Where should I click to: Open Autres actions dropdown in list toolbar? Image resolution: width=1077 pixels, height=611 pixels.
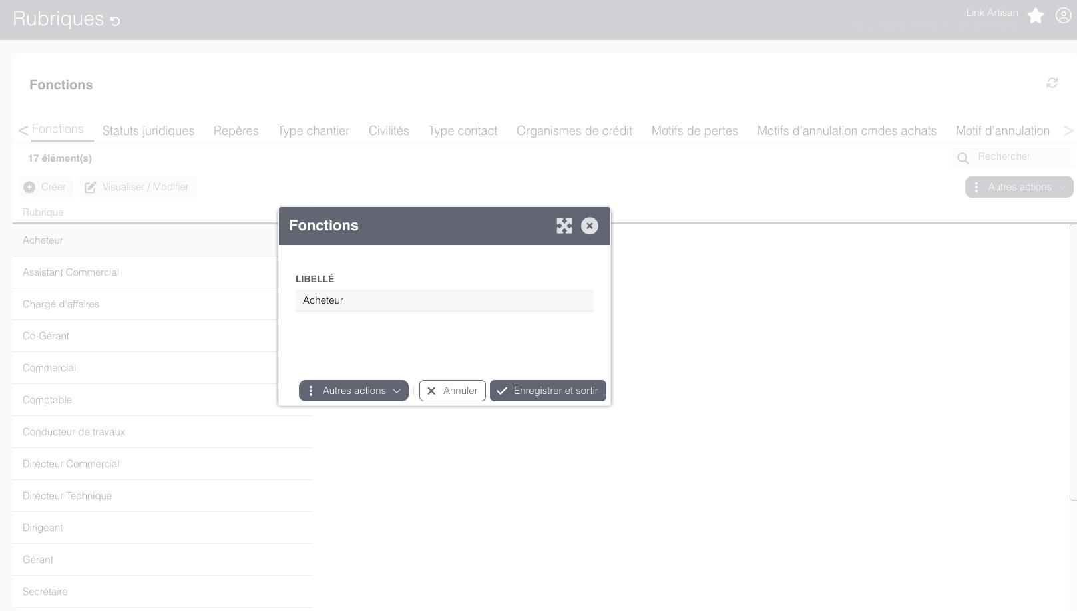(x=1019, y=187)
